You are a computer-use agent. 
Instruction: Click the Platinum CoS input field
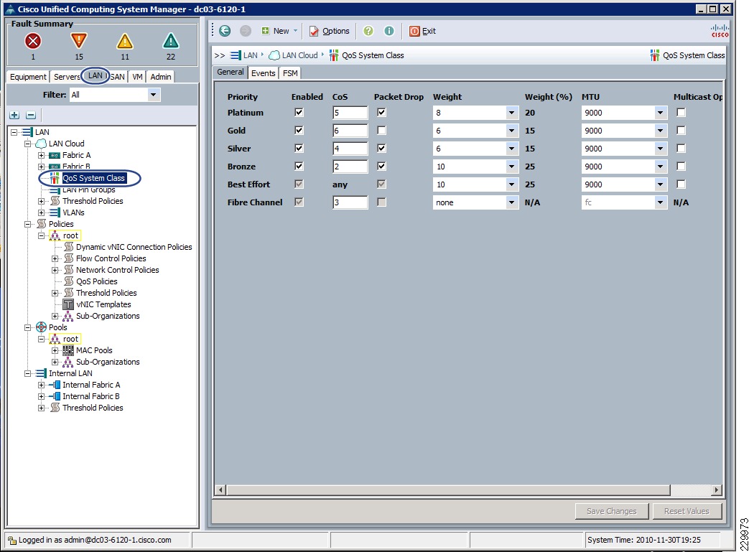pyautogui.click(x=350, y=113)
